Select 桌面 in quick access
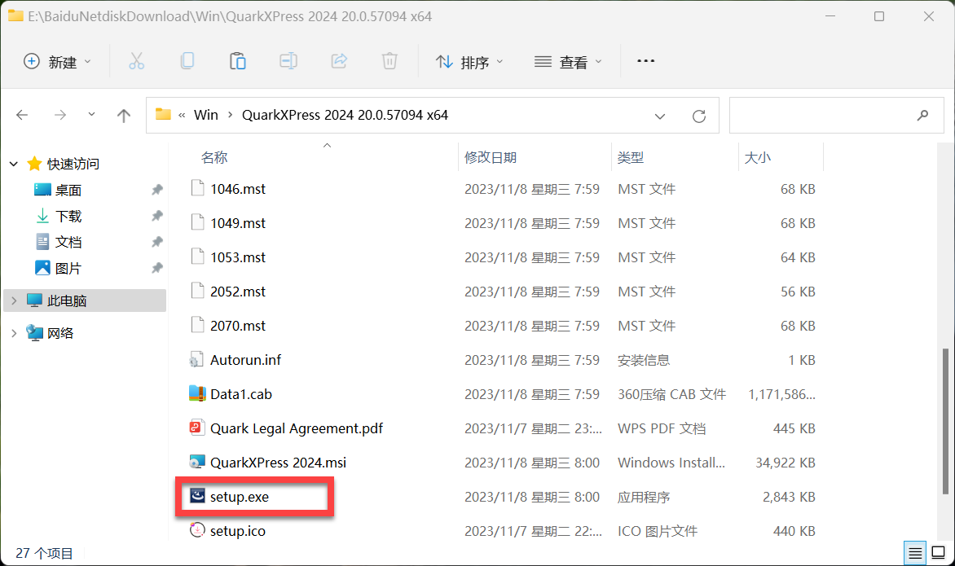This screenshot has width=955, height=566. pos(68,191)
